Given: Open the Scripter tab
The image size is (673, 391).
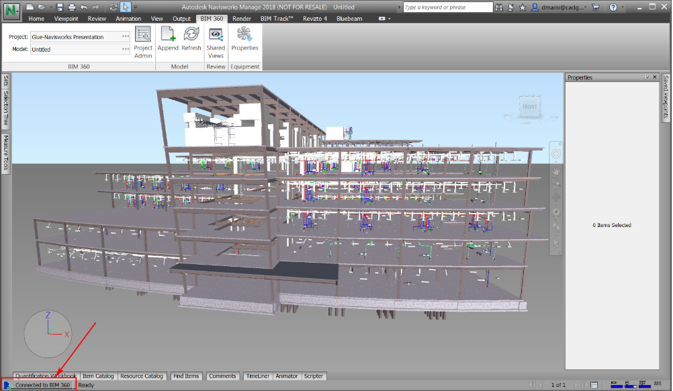Looking at the screenshot, I should pyautogui.click(x=314, y=376).
